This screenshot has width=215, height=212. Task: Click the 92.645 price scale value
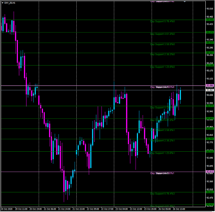210,166
